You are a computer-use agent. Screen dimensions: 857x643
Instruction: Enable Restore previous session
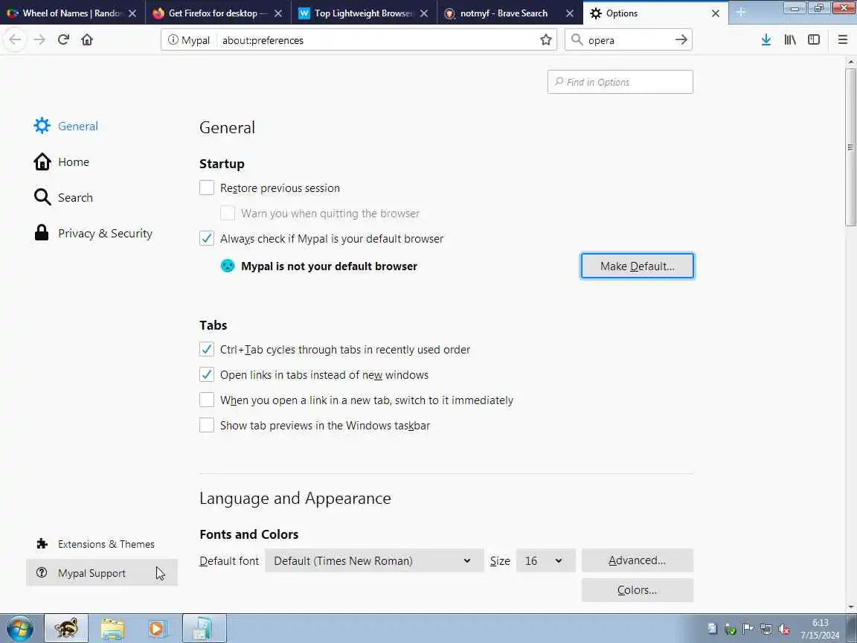pos(207,188)
